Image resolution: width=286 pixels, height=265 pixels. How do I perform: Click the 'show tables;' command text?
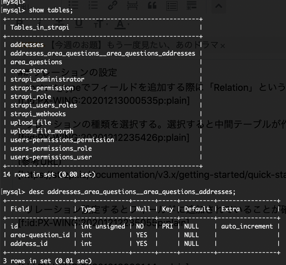pyautogui.click(x=51, y=10)
